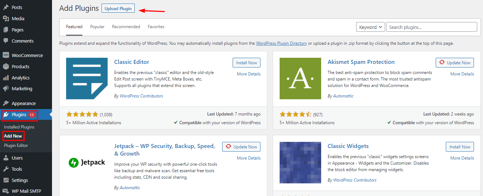Open the Add New submenu item
Viewport: 483px width, 196px height.
coord(13,136)
